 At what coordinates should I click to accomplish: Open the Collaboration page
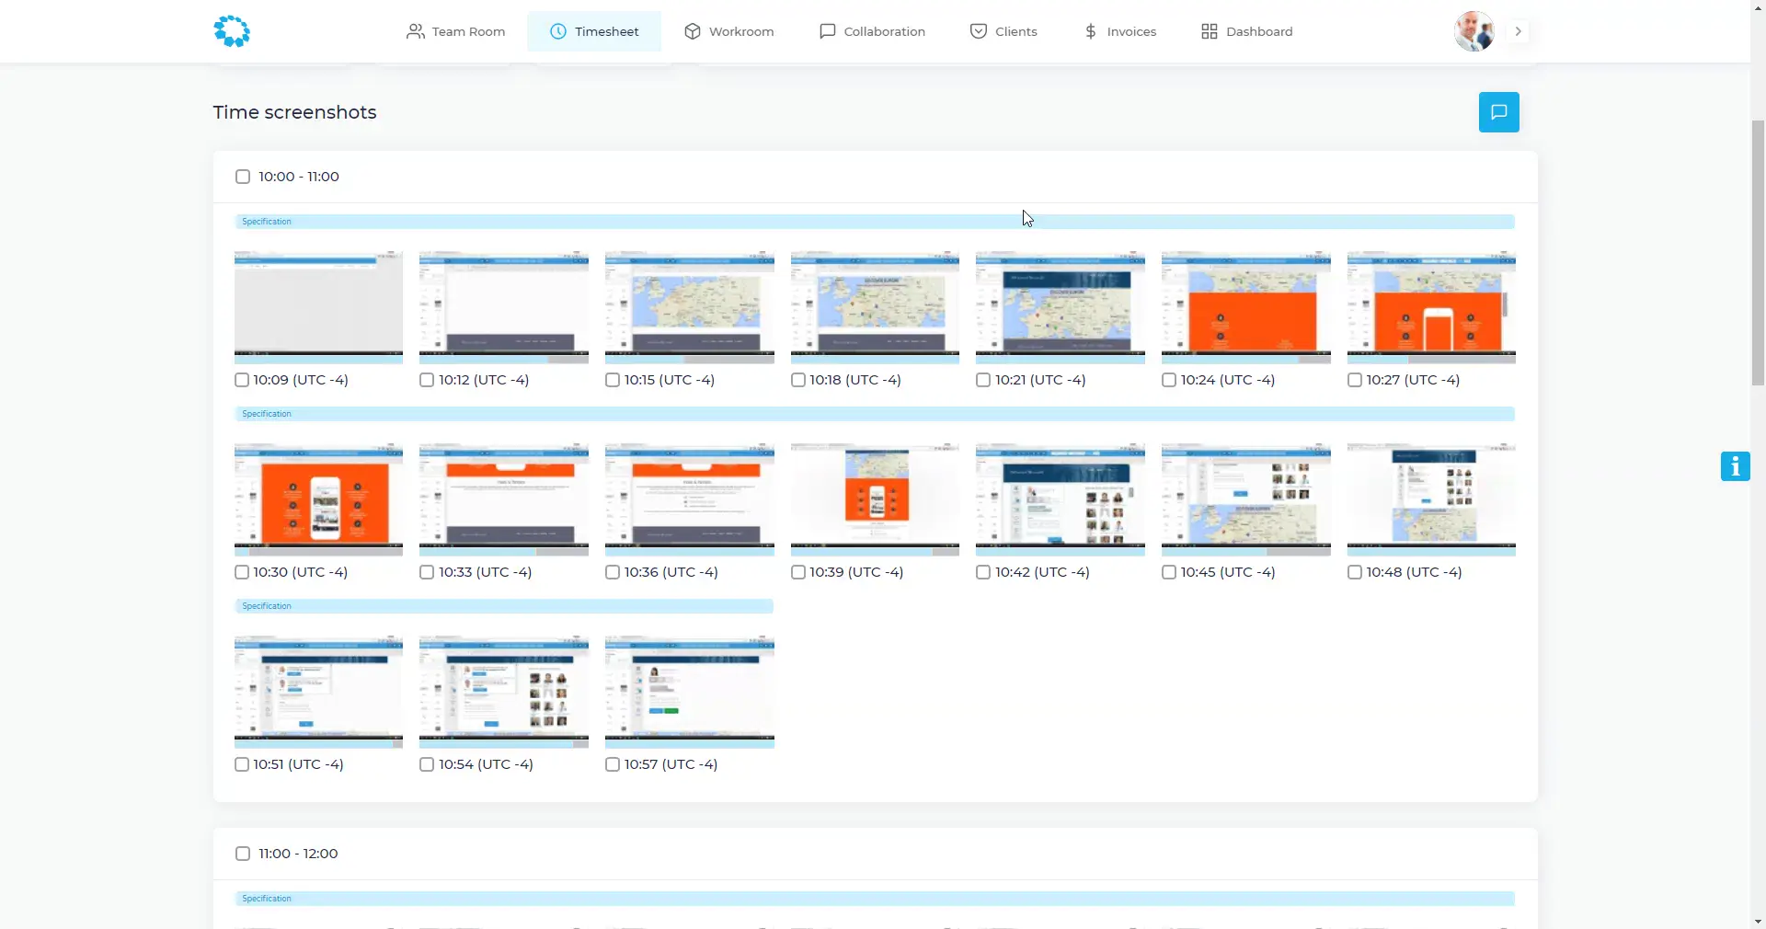click(x=872, y=31)
